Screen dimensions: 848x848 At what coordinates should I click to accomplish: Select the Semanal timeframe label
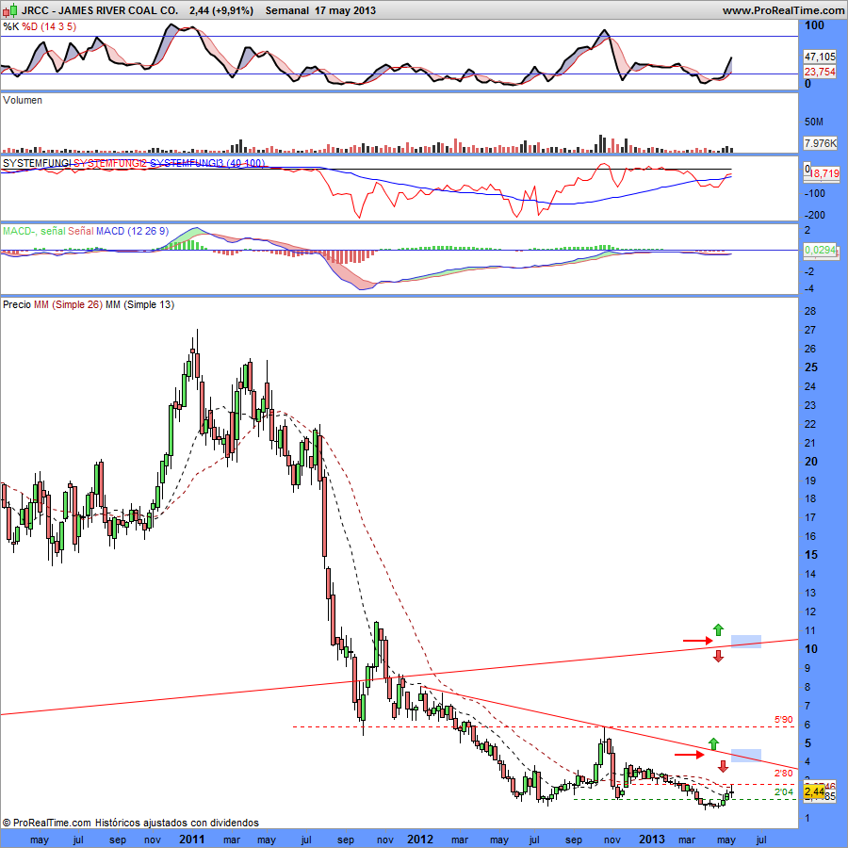click(x=287, y=10)
